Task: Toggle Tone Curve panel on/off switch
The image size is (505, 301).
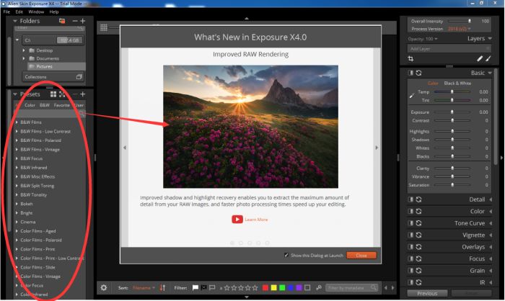Action: pos(410,223)
